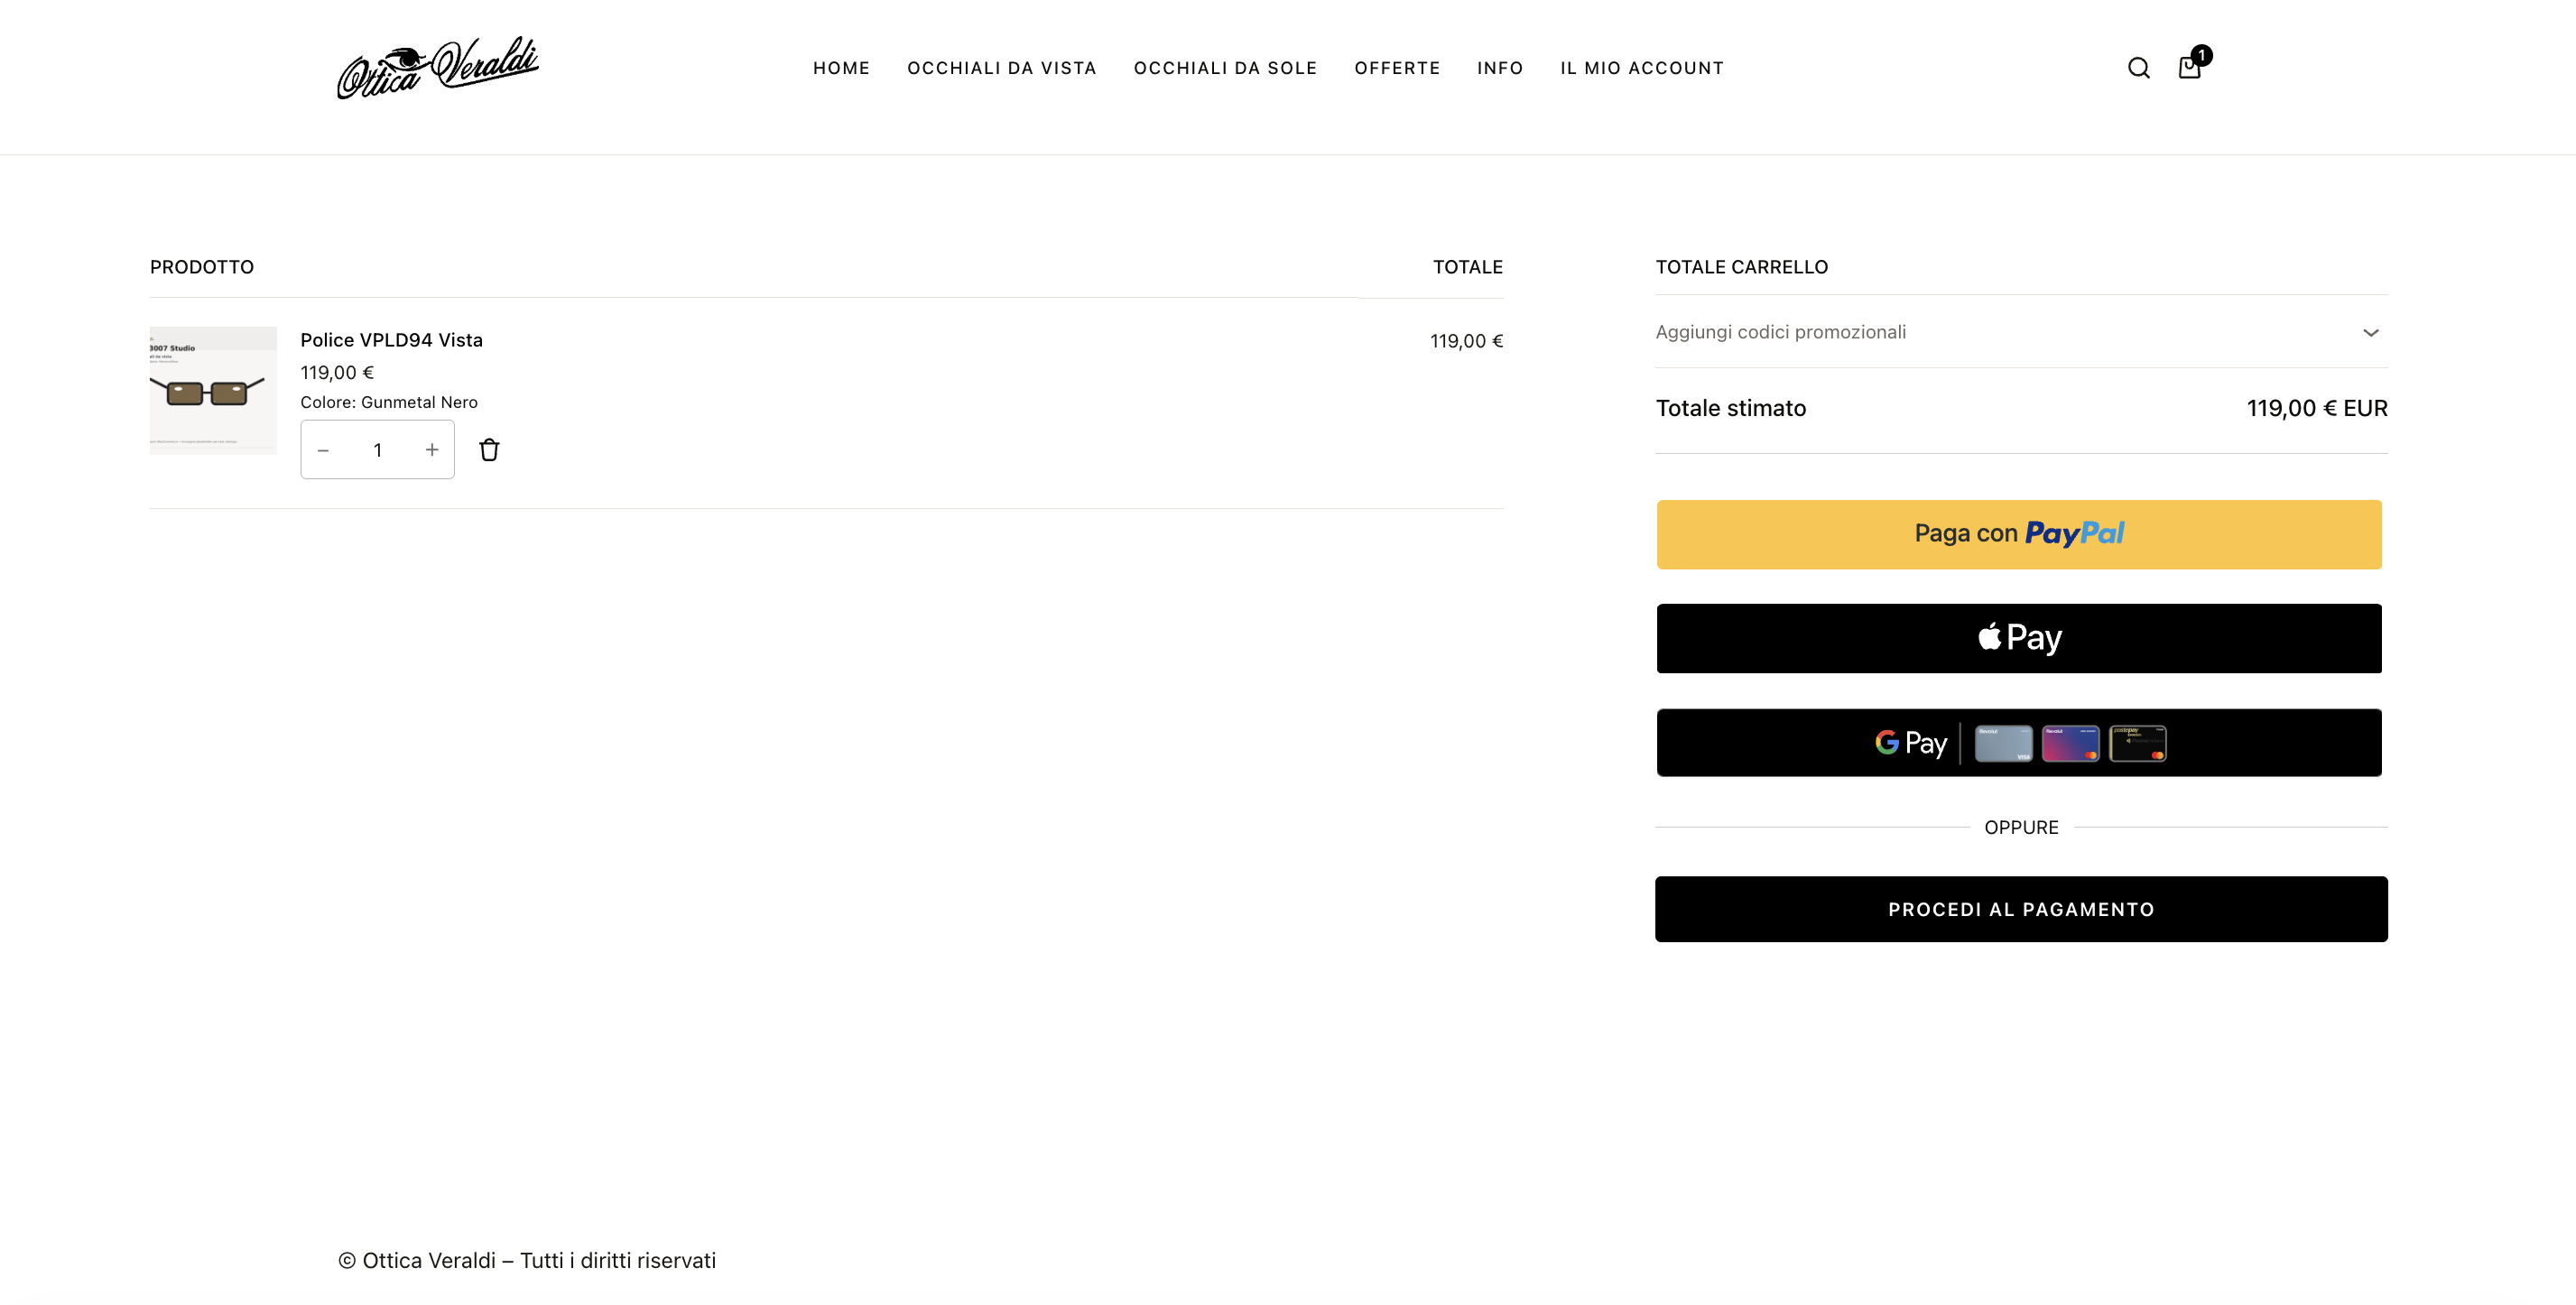Click the line total 119,00 € in the Totale column

coord(1466,341)
